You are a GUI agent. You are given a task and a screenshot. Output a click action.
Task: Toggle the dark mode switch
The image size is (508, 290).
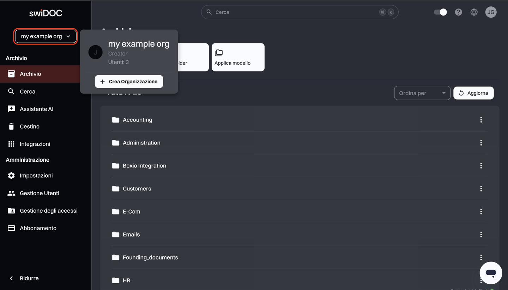440,12
